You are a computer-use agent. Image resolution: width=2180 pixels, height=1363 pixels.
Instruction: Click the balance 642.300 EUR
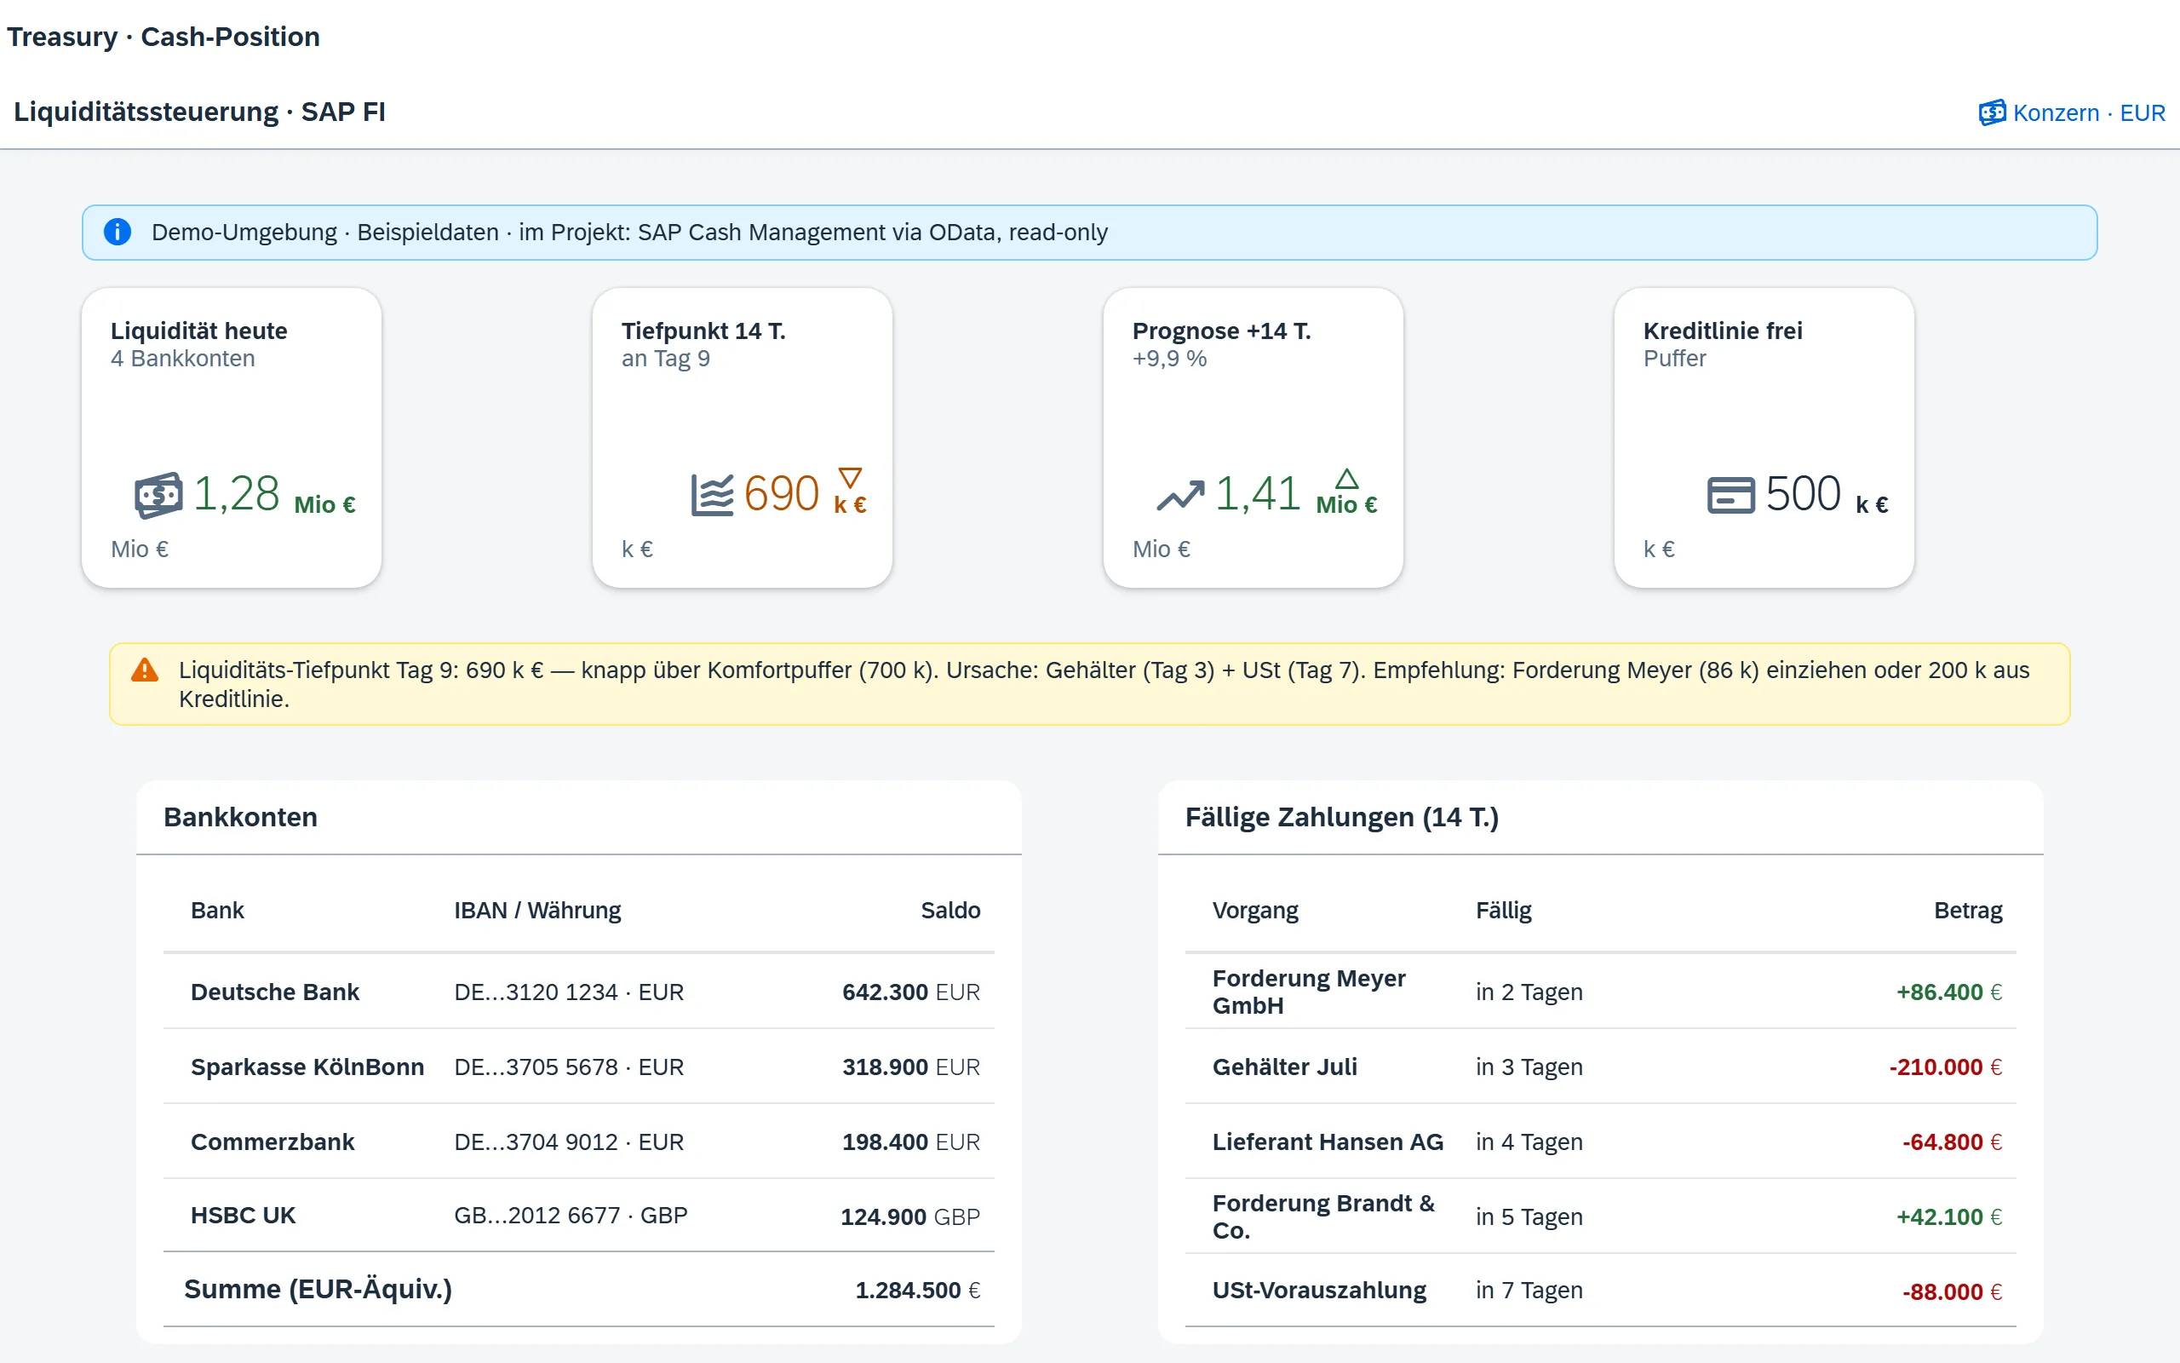click(x=910, y=992)
